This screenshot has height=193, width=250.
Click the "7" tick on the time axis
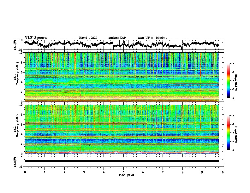click(x=163, y=172)
